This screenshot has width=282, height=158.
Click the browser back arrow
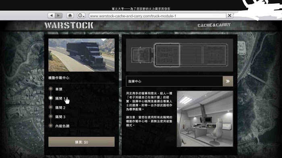tap(52, 16)
